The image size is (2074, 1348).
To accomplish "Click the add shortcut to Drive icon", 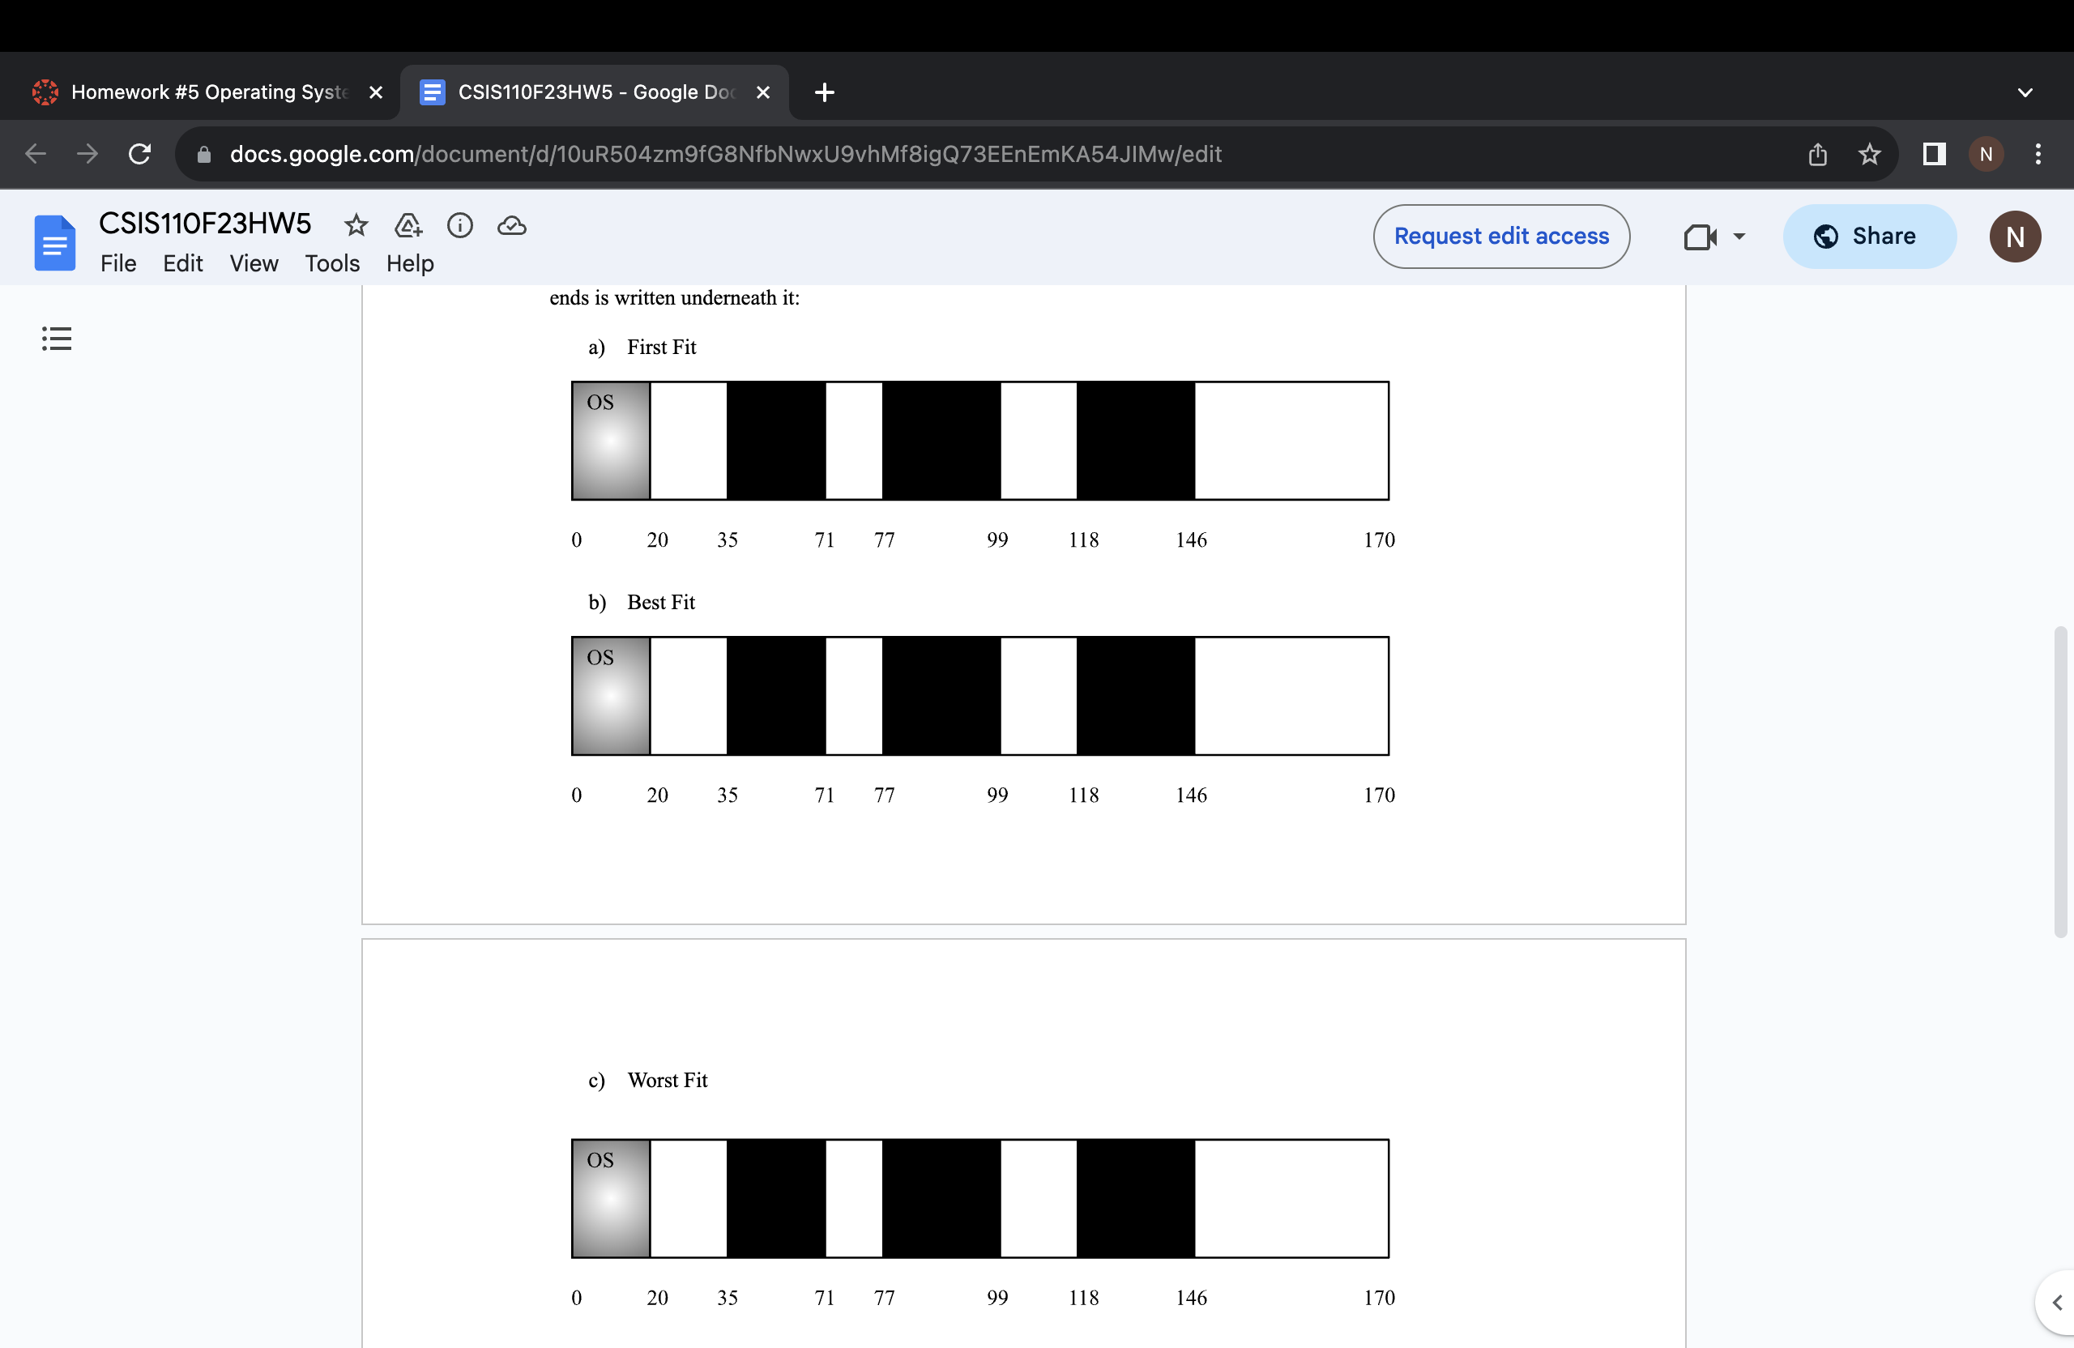I will click(x=408, y=226).
